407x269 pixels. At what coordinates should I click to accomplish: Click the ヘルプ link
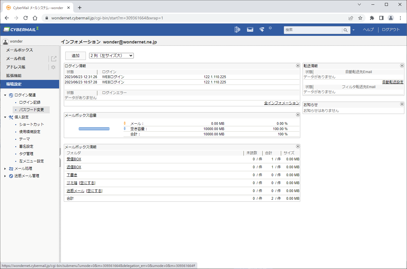pyautogui.click(x=368, y=30)
